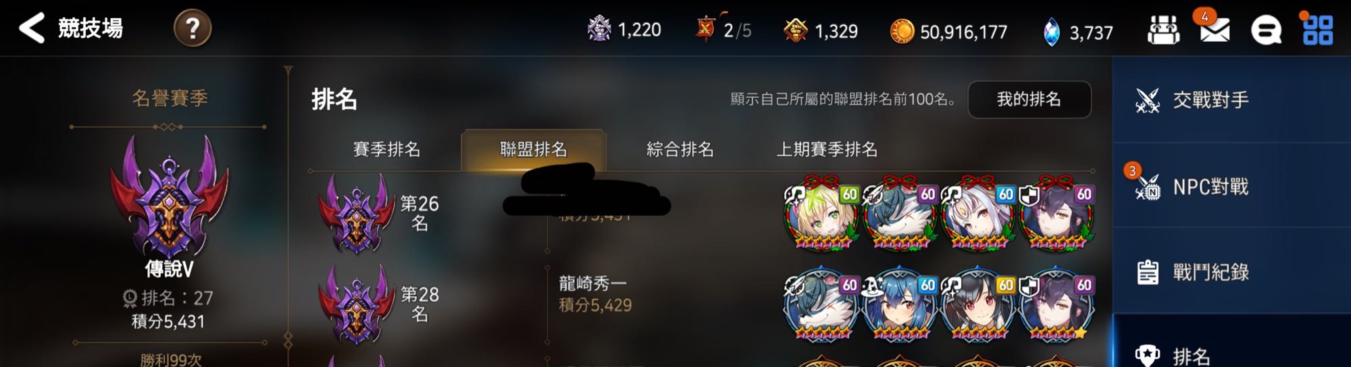This screenshot has height=367, width=1351.
Task: Go back using the arrow next to 競技場
Action: 31,28
